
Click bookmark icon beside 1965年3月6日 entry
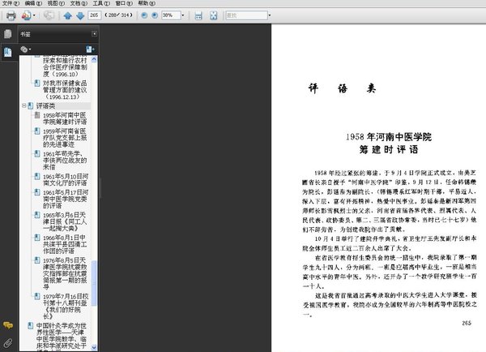coord(37,215)
